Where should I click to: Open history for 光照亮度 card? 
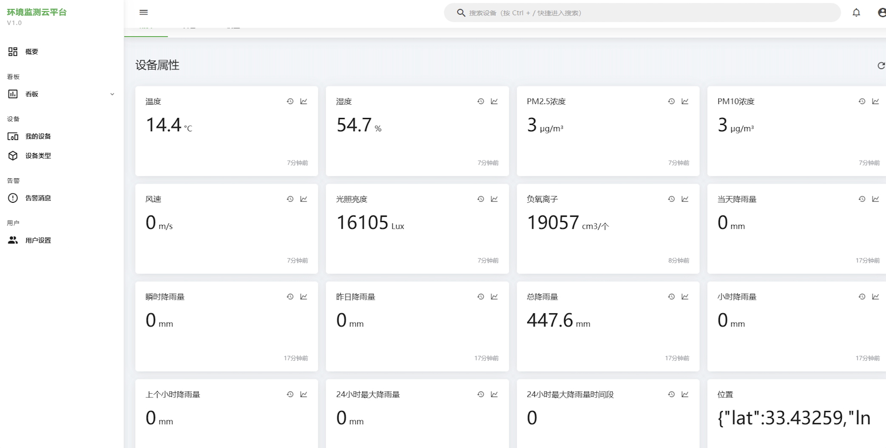point(480,199)
